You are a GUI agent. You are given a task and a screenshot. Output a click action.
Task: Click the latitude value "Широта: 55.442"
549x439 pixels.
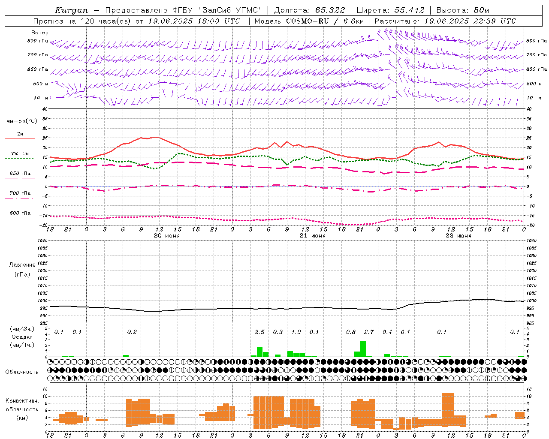click(x=390, y=10)
